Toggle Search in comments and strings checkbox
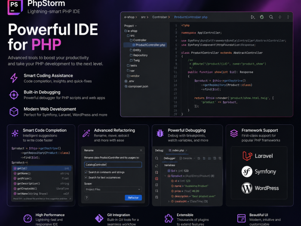Viewport: 301px width, 226px height. point(86,172)
